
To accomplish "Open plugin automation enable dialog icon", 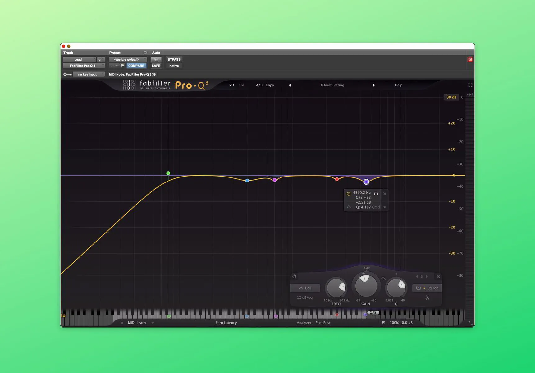I will [156, 59].
